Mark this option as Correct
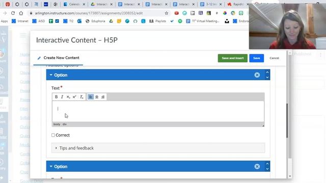 click(x=53, y=135)
